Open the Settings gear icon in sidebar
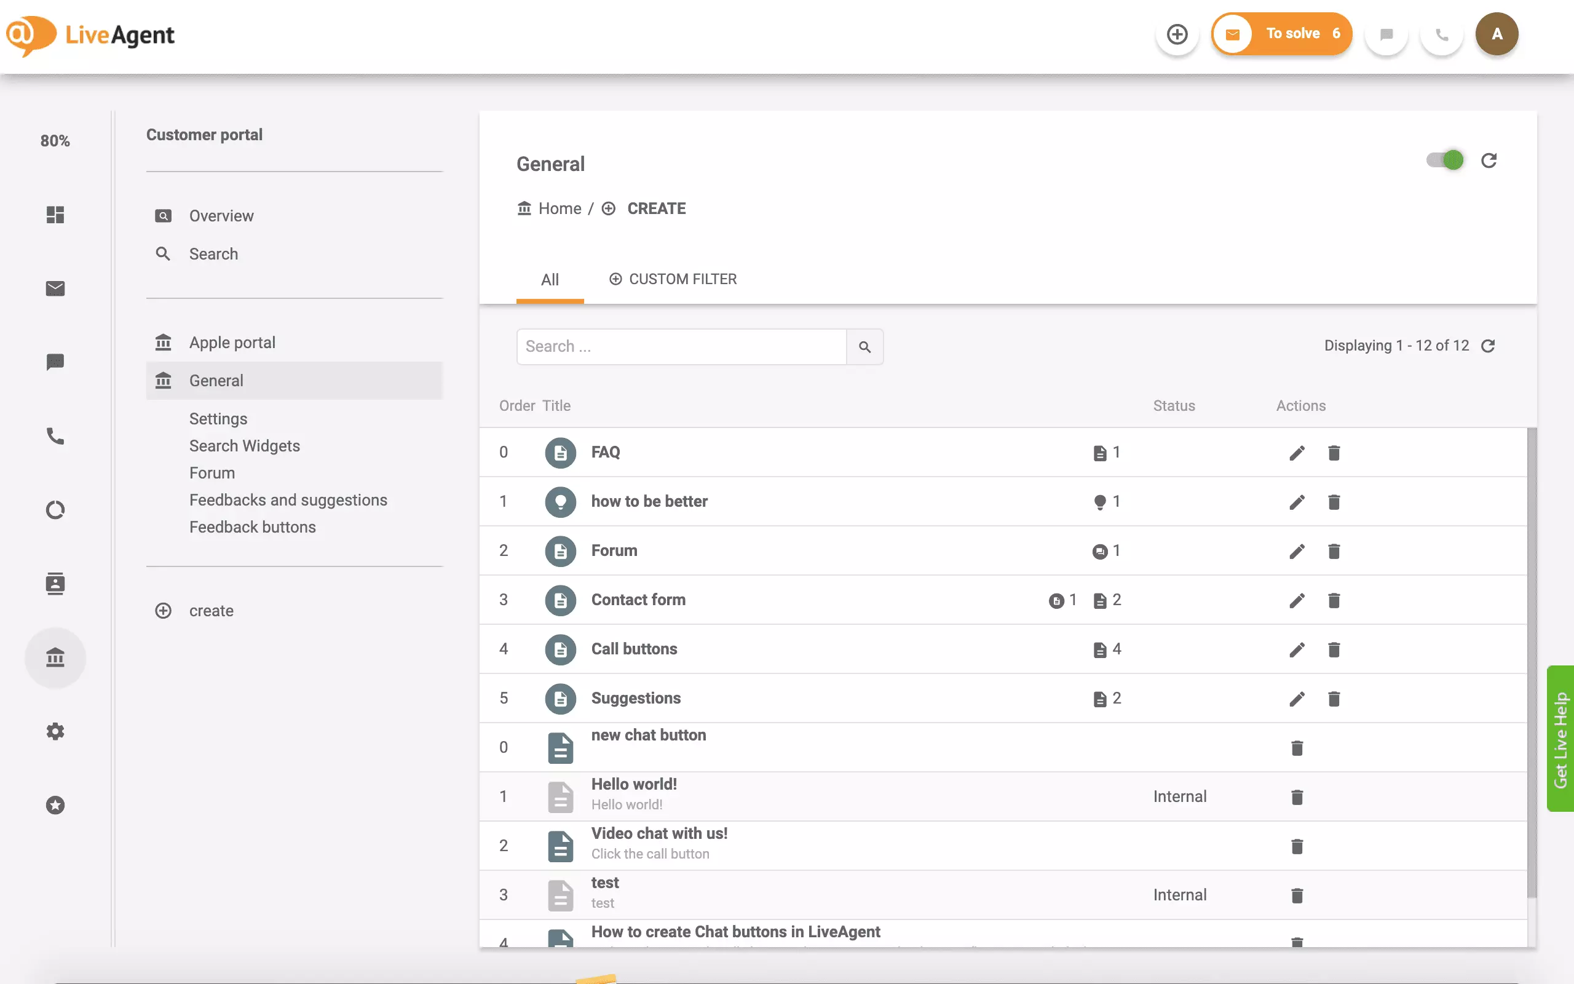This screenshot has width=1574, height=984. [x=55, y=731]
